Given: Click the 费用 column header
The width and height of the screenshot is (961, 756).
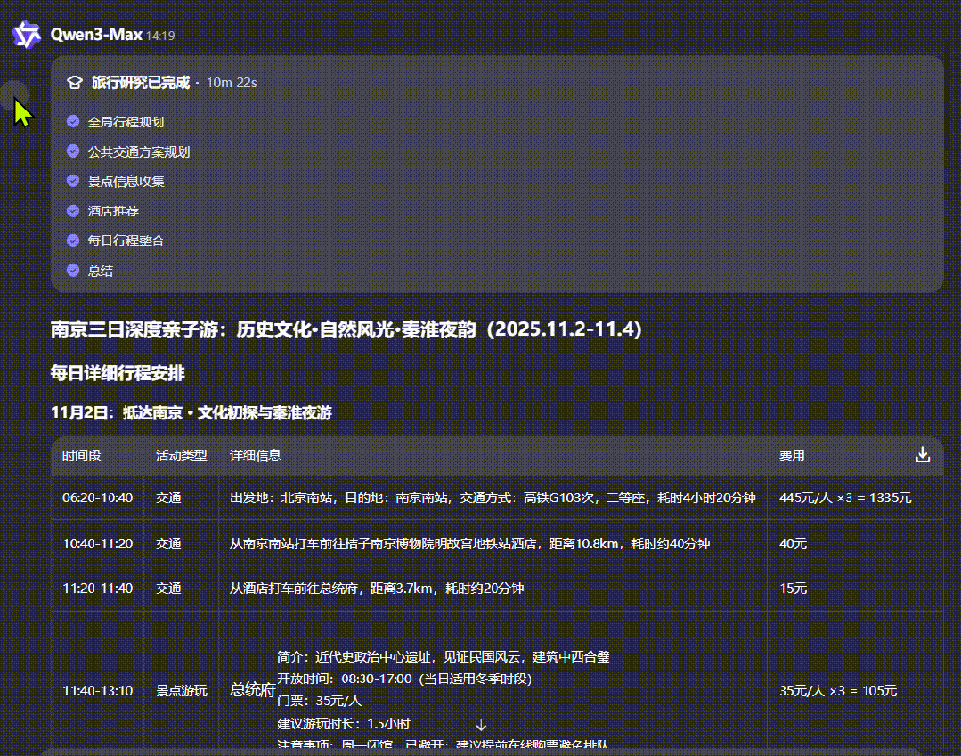Looking at the screenshot, I should pyautogui.click(x=792, y=456).
